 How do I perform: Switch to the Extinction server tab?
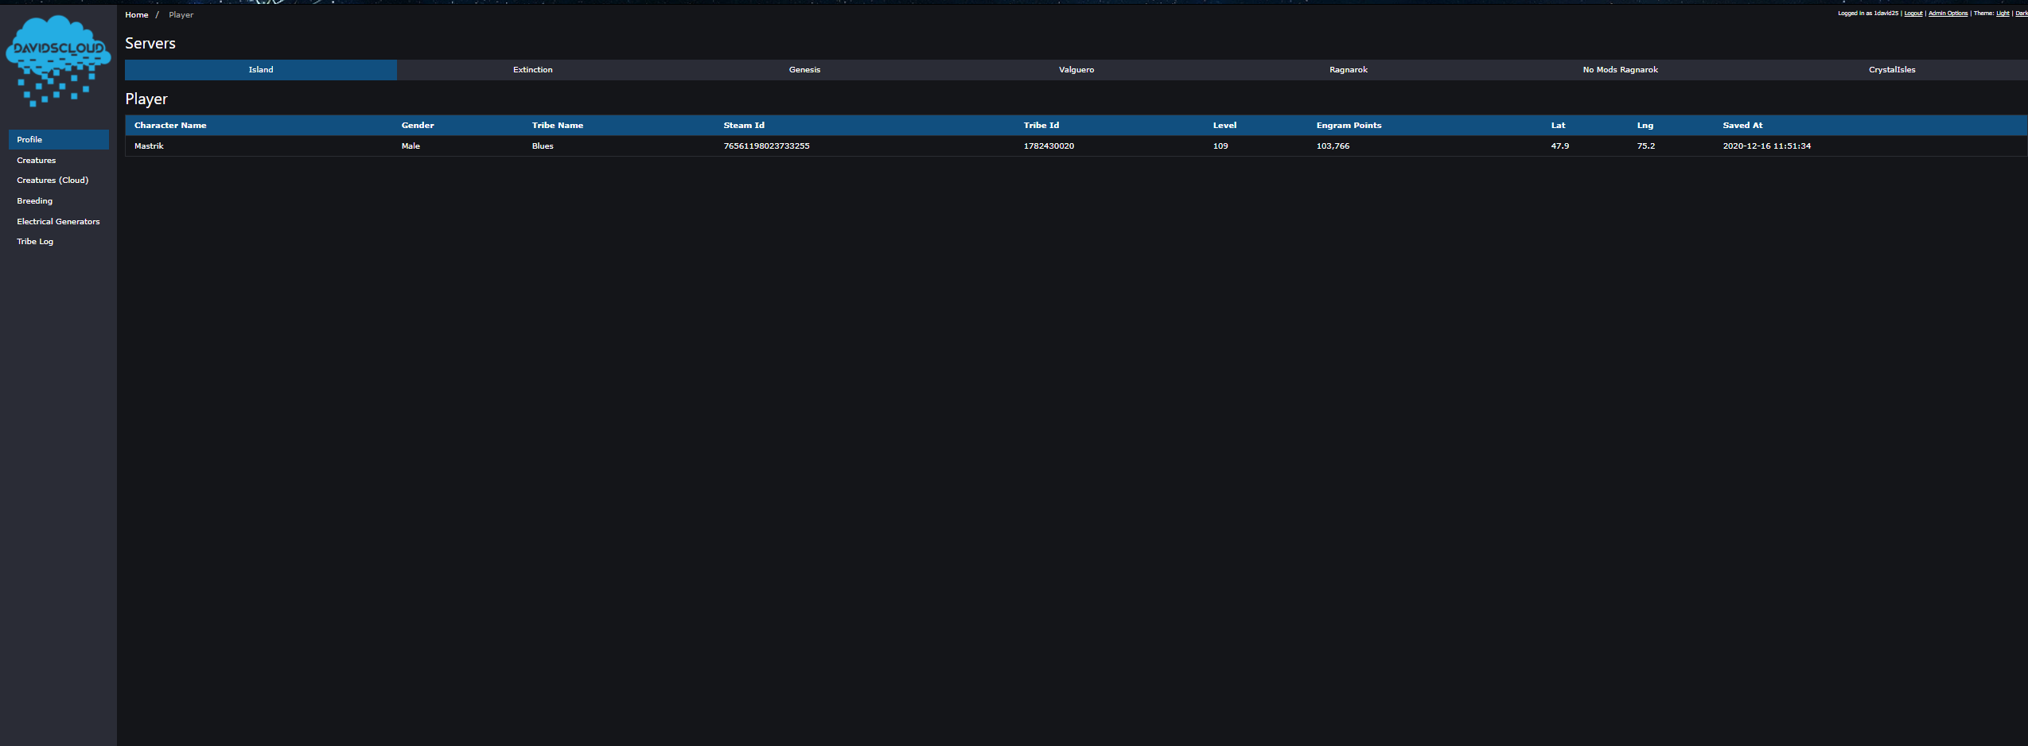pos(532,70)
